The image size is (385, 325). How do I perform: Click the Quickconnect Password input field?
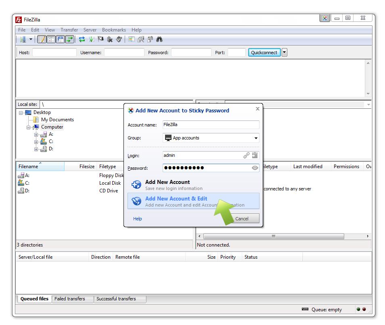coord(191,53)
